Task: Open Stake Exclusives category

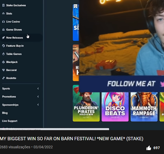Action: [x=16, y=5]
